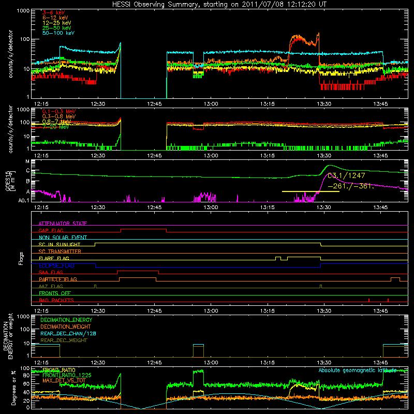This screenshot has width=414, height=414.
Task: Select the ATTENUATOR_STATE flag label
Action: tap(63, 224)
